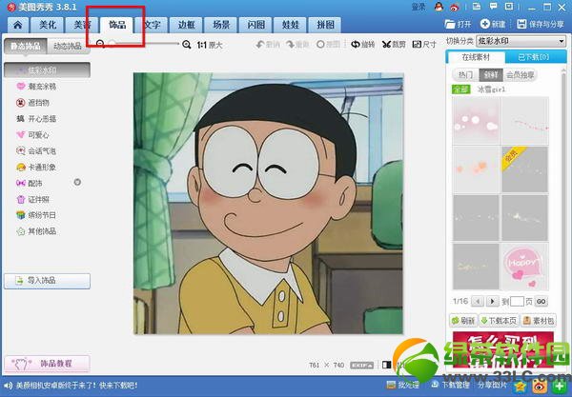This screenshot has height=397, width=572.
Task: Click 新建 to create new canvas
Action: 492,23
